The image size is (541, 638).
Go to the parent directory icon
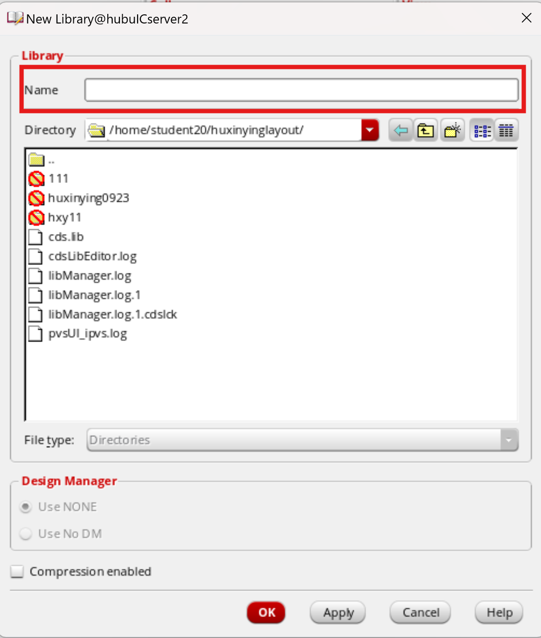click(426, 130)
